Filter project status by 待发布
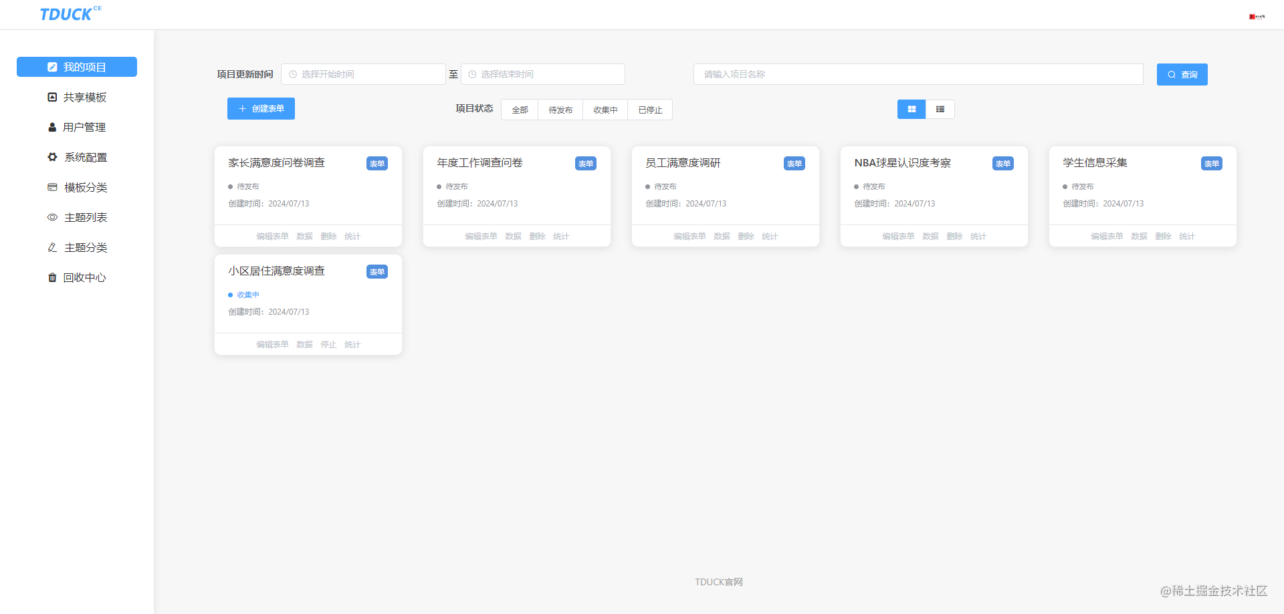 click(x=560, y=110)
